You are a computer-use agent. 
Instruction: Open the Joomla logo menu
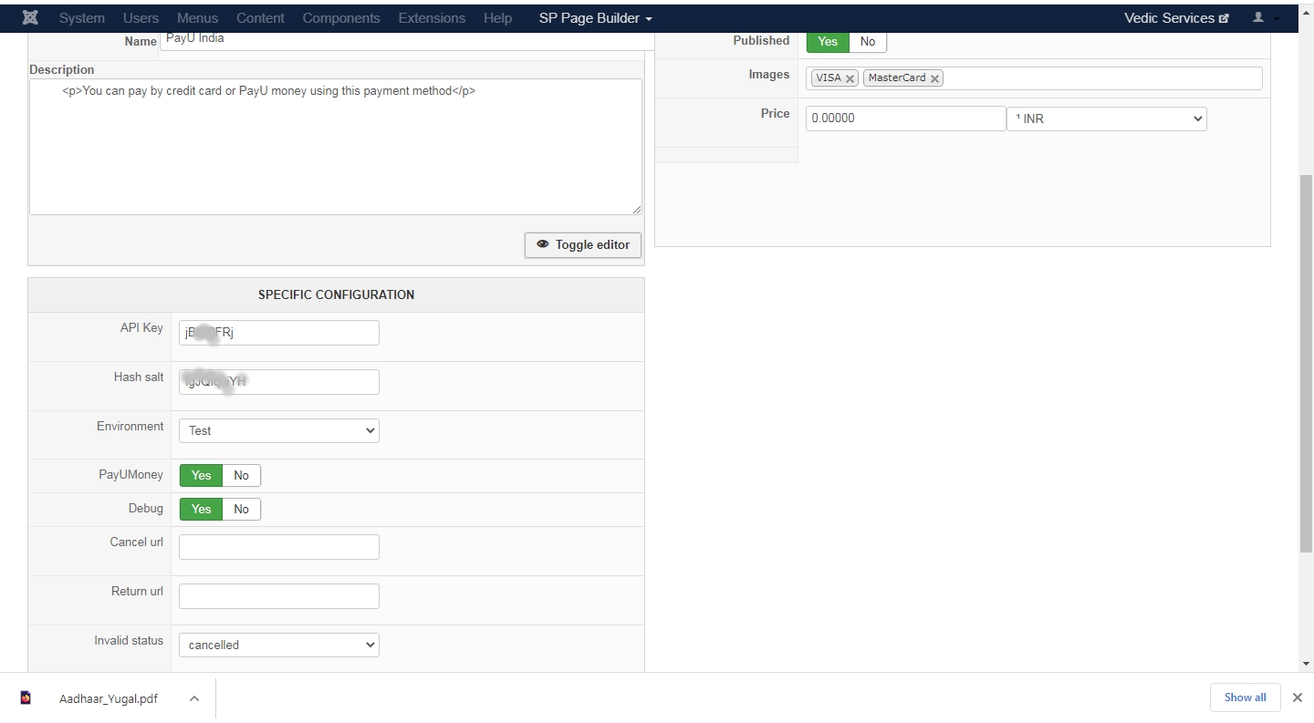click(30, 17)
